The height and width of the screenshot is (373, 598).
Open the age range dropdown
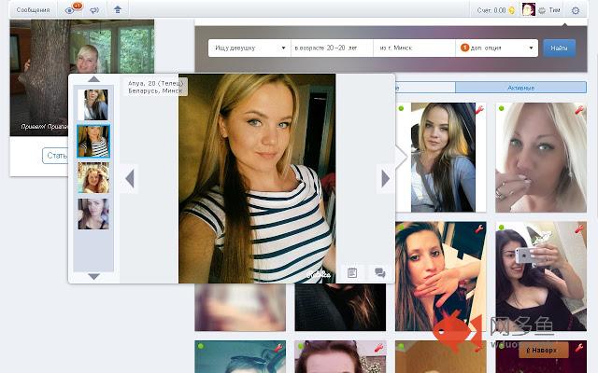coord(330,47)
